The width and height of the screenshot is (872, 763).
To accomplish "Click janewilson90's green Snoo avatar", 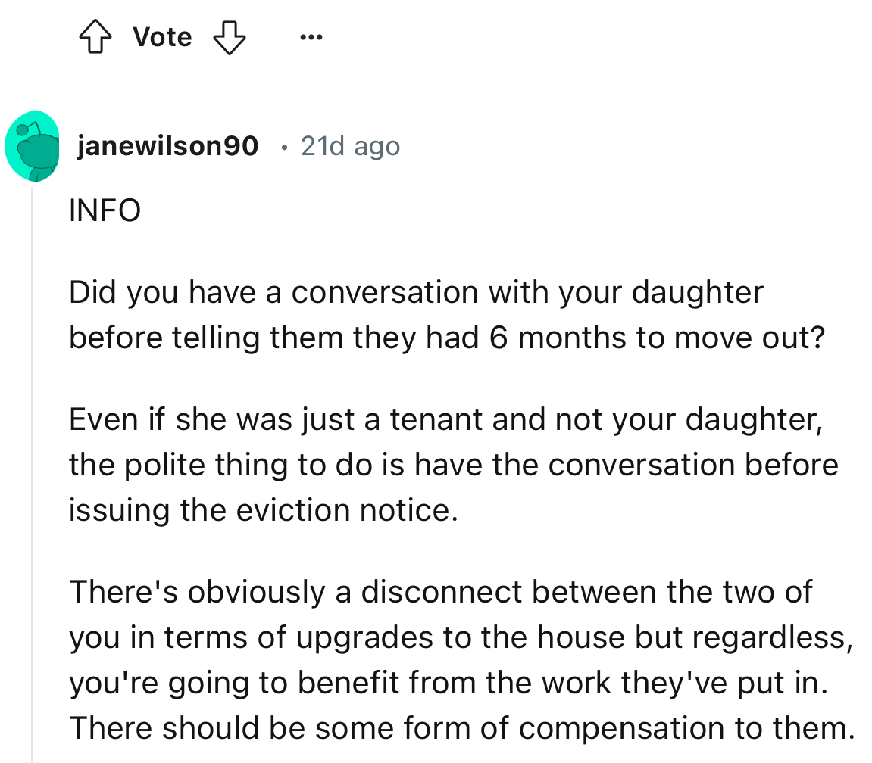I will [33, 145].
